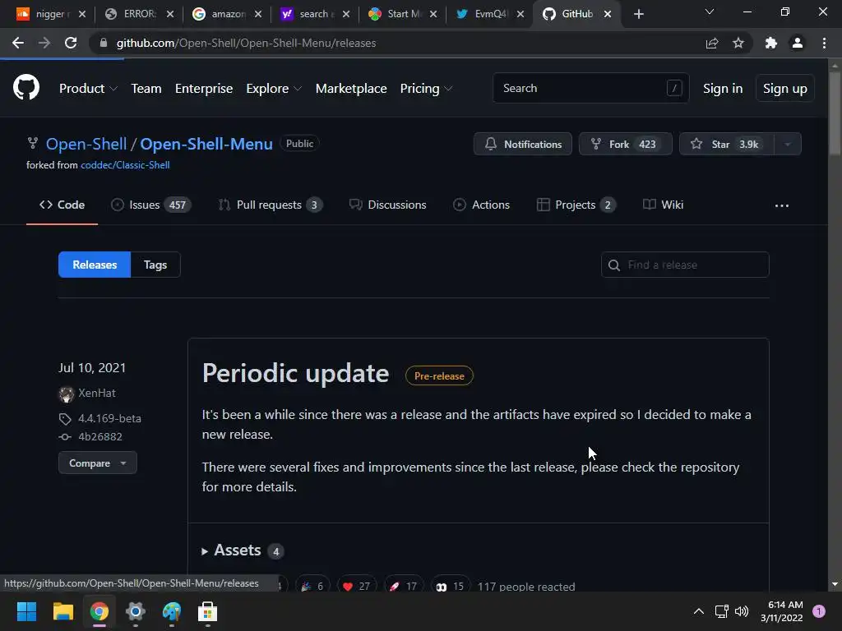The height and width of the screenshot is (631, 842).
Task: Star the Open-Shell-Menu repository
Action: (727, 144)
